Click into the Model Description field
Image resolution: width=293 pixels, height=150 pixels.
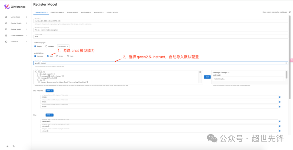point(161,30)
